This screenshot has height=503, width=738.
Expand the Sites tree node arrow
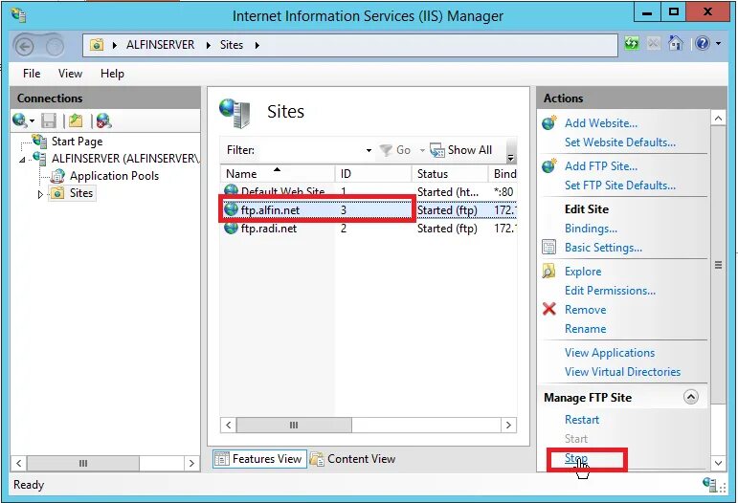40,194
